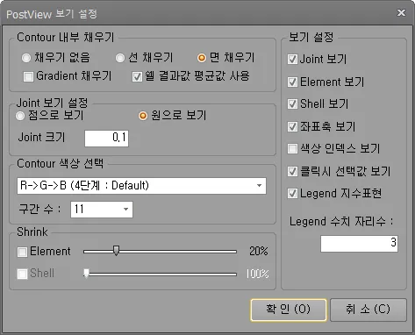
Task: Enable the Element shrink checkbox
Action: [x=22, y=252]
